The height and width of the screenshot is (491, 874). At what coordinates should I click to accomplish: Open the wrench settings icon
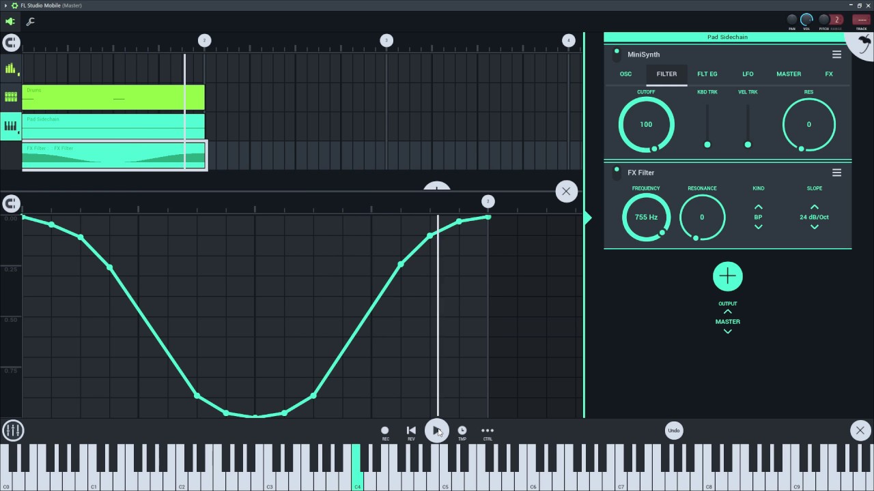(31, 22)
